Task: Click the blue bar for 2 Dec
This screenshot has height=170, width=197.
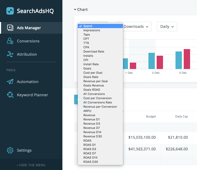Action: point(152,61)
